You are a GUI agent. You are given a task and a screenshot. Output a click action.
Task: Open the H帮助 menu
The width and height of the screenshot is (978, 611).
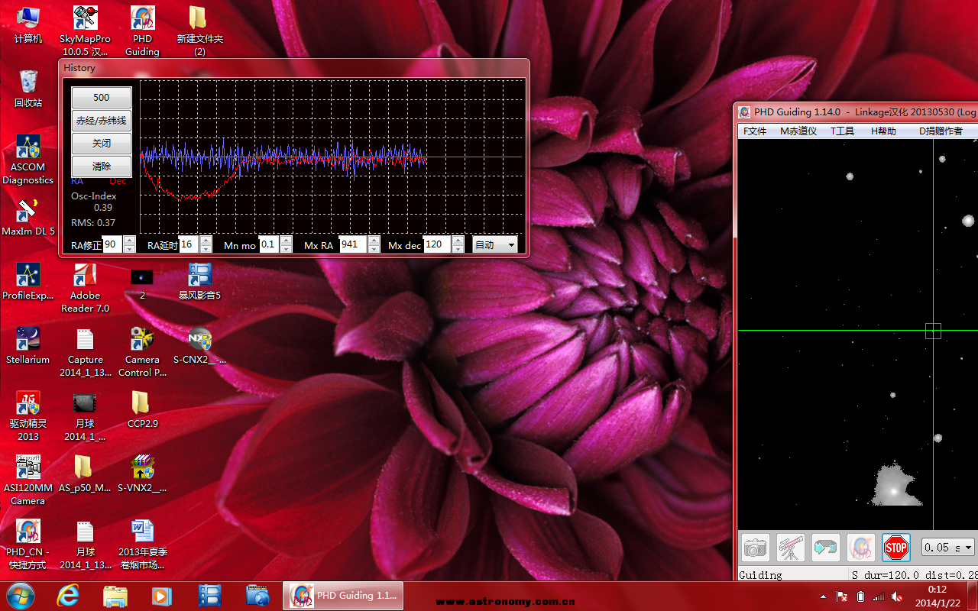(883, 131)
